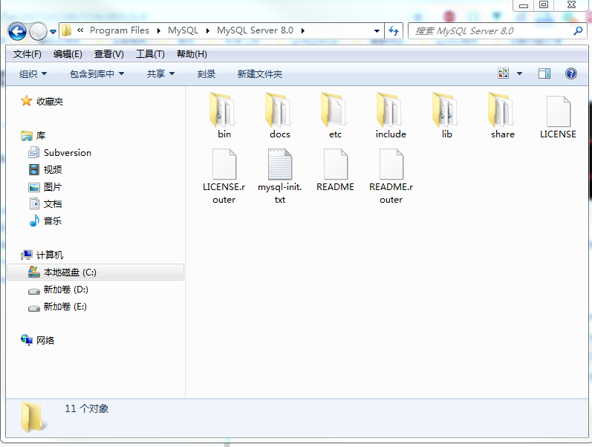Select the etc folder icon
Image resolution: width=592 pixels, height=447 pixels.
point(334,110)
